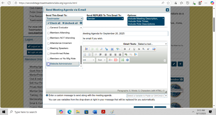Open Microsoft Word from the taskbar
The image size is (216, 115).
94,112
